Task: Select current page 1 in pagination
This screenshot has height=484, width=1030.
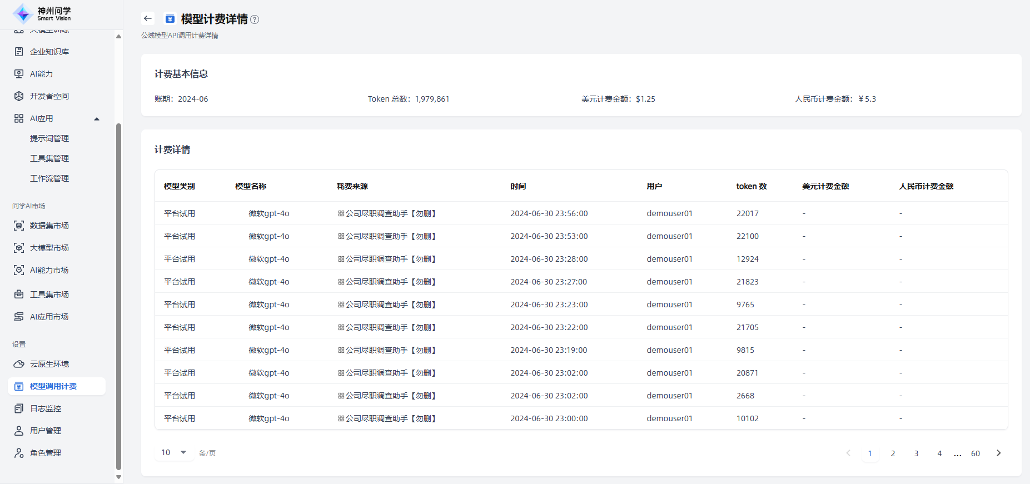Action: 870,453
